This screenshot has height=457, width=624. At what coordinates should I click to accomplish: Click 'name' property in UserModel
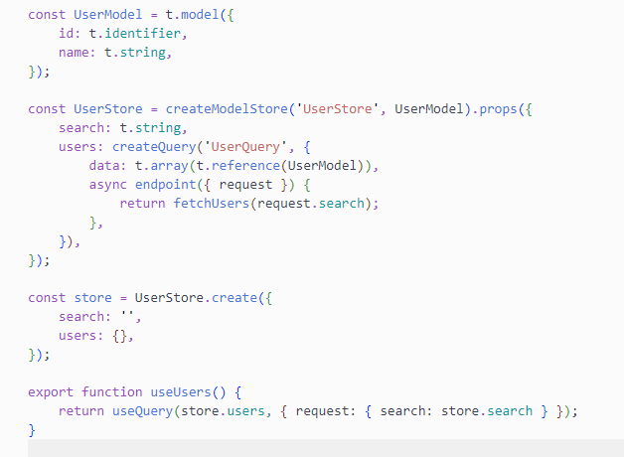[74, 53]
